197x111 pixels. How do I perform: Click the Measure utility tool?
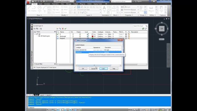[151, 9]
